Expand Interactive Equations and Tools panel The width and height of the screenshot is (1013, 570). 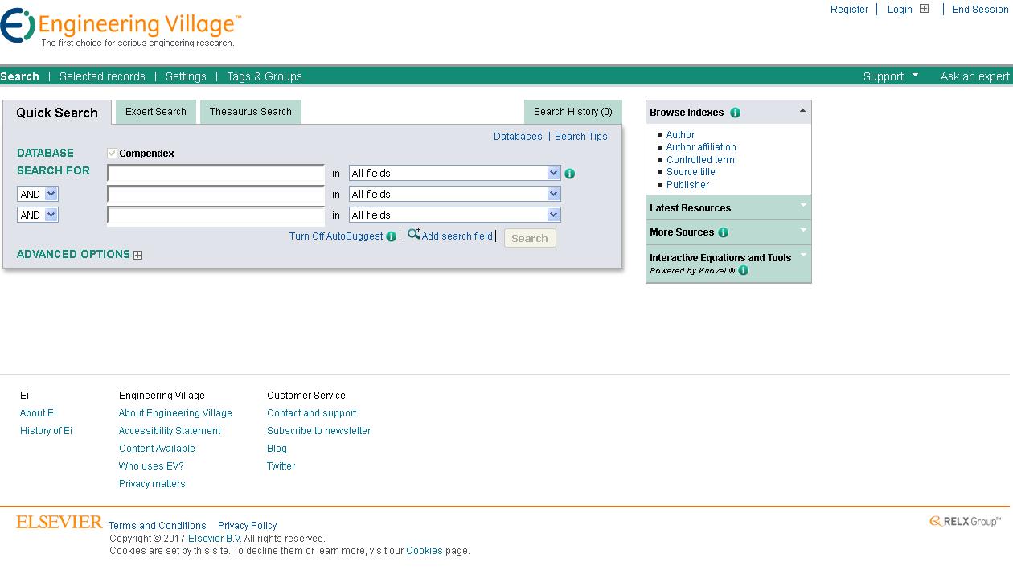pos(802,255)
